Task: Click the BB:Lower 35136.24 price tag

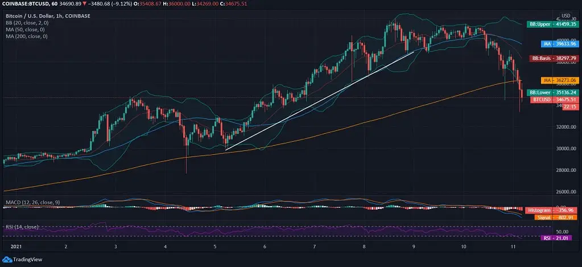Action: (551, 92)
